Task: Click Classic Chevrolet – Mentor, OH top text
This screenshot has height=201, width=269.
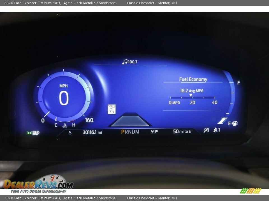Action: [x=152, y=3]
